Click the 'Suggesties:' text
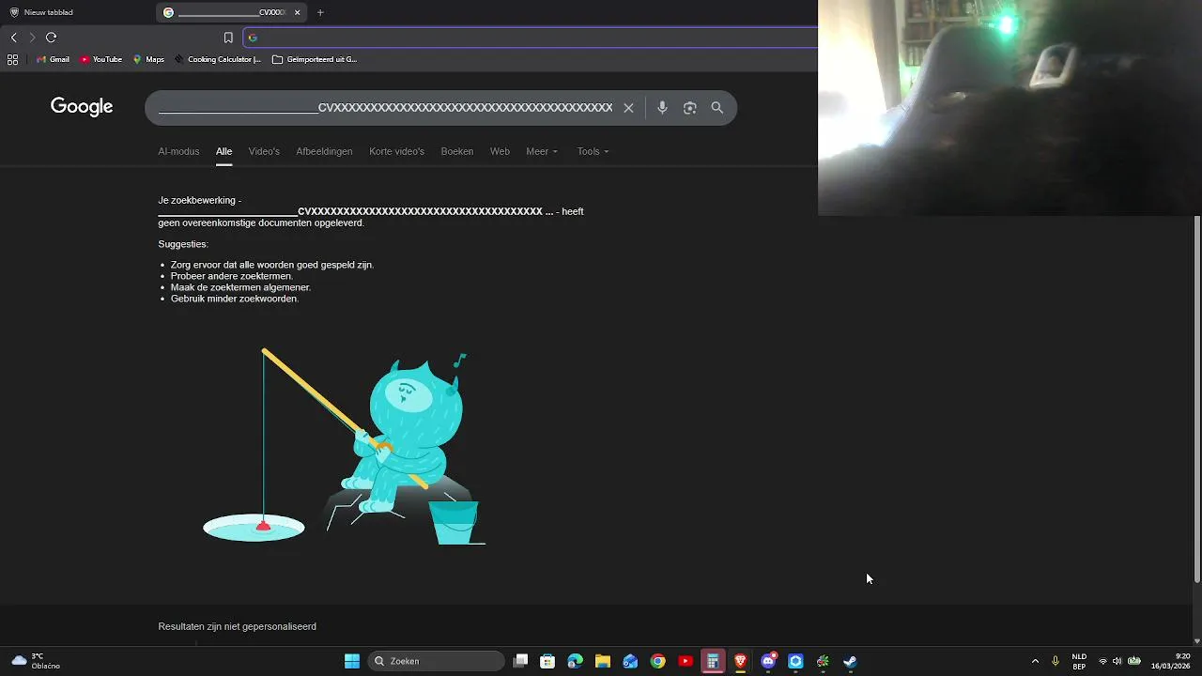The image size is (1202, 676). [x=183, y=244]
